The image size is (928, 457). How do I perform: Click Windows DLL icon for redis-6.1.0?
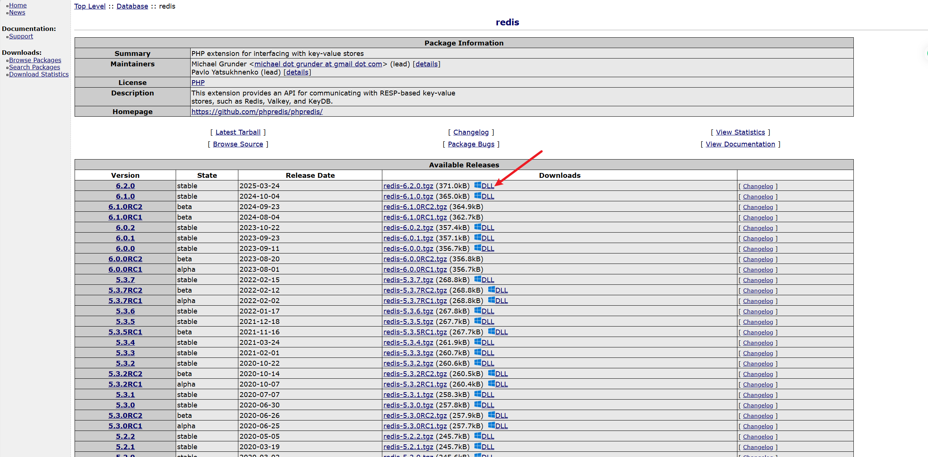tap(478, 195)
